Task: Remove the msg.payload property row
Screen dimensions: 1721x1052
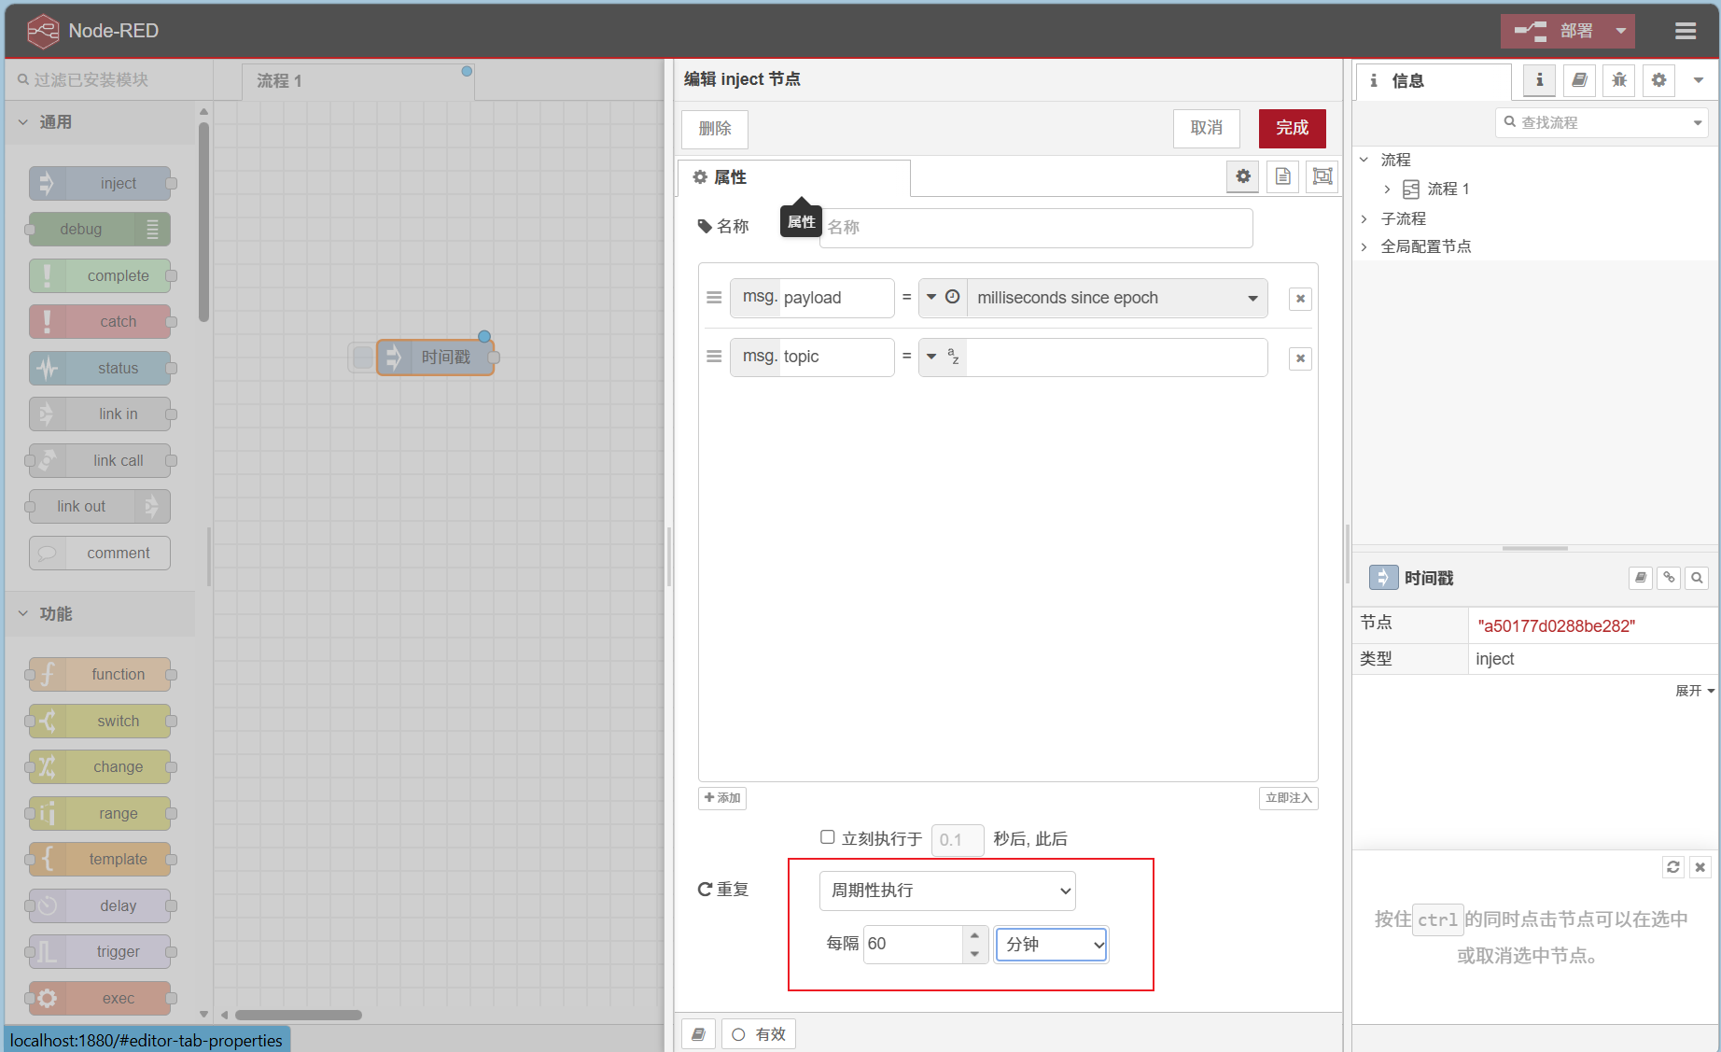Action: [x=1300, y=299]
